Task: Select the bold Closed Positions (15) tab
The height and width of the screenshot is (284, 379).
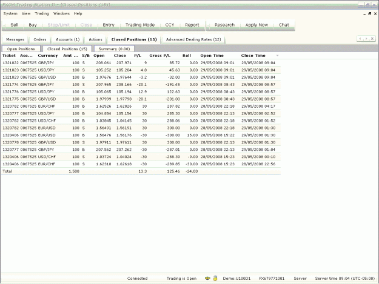Action: [x=134, y=39]
